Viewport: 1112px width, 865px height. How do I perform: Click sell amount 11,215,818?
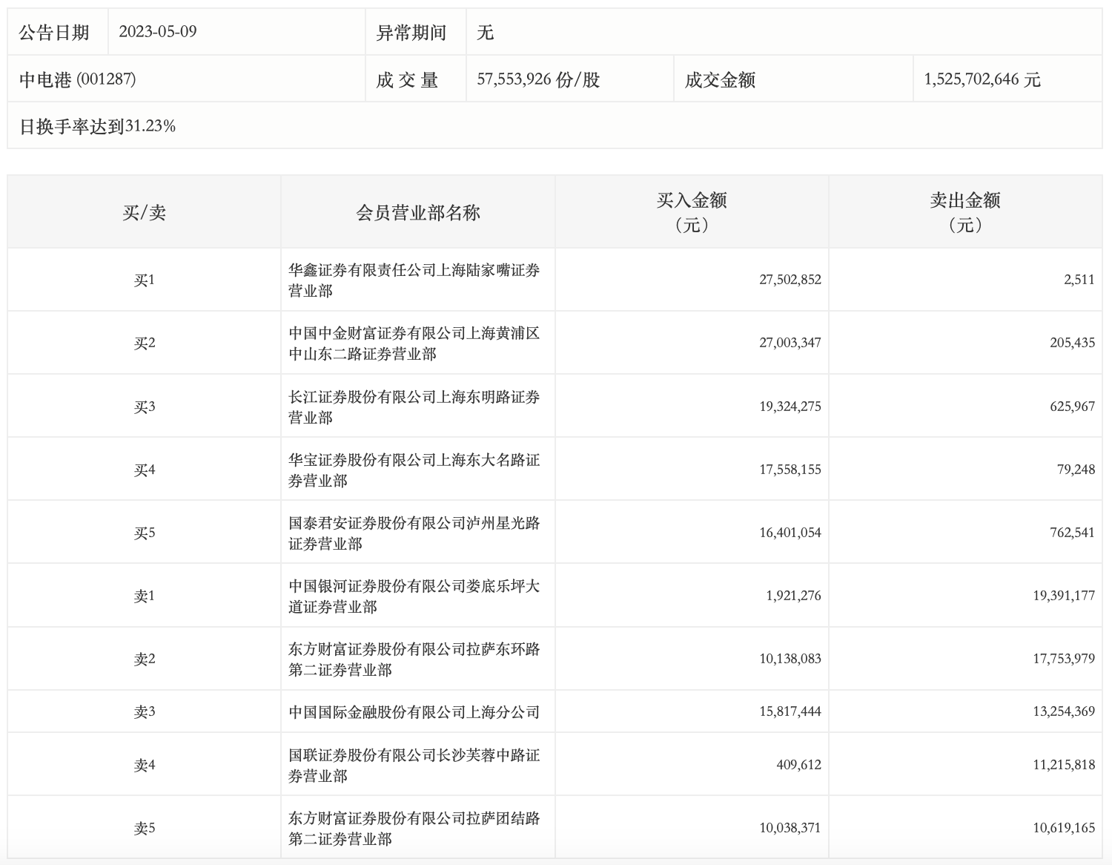pyautogui.click(x=1064, y=765)
